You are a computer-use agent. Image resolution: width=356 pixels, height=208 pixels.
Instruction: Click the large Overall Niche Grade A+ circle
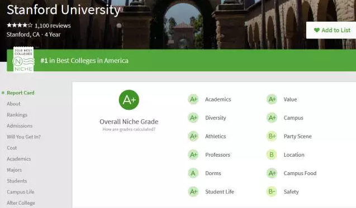(129, 100)
